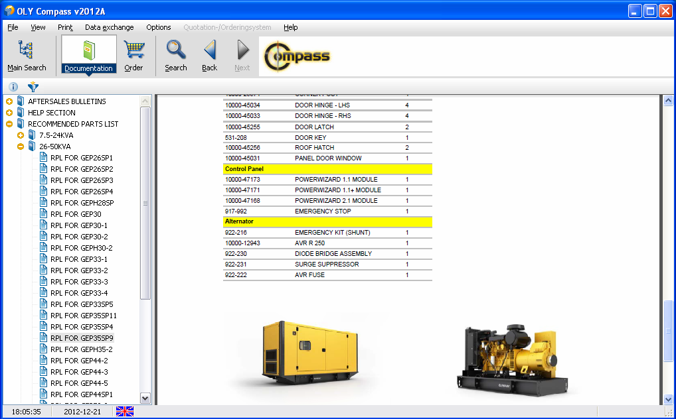This screenshot has height=419, width=676.
Task: Collapse the 26-50KVA node
Action: [x=21, y=147]
